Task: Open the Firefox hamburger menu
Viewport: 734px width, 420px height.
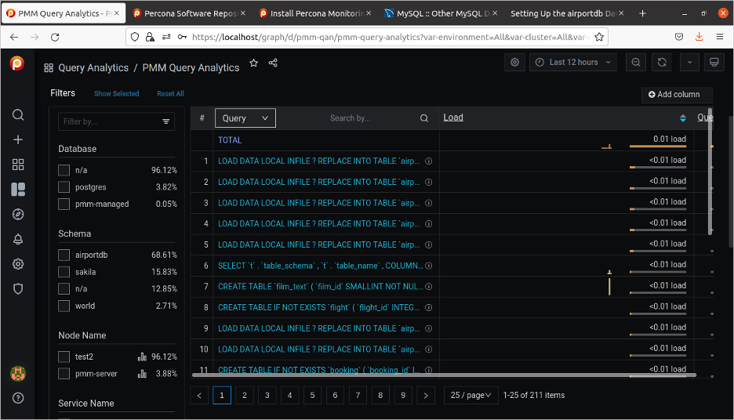Action: tap(719, 37)
